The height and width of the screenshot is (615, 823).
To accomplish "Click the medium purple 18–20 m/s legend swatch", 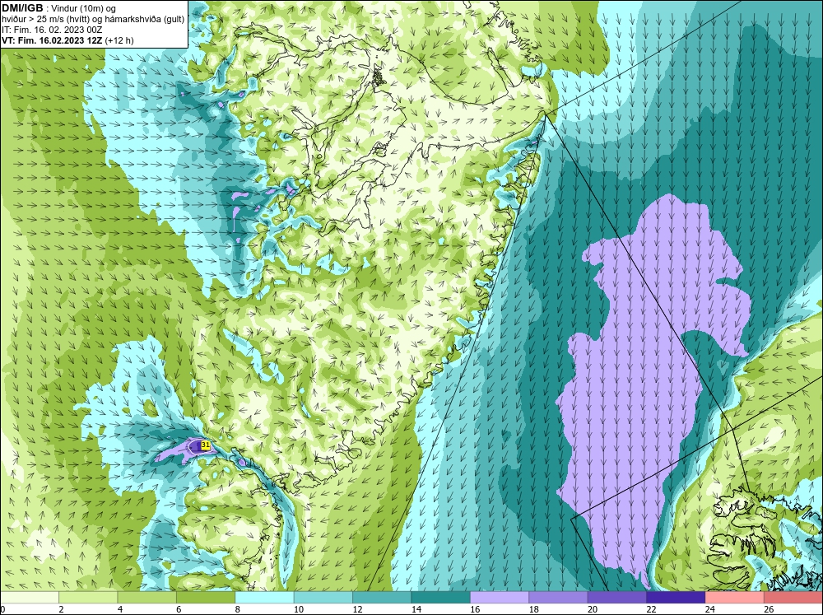I will coord(559,598).
